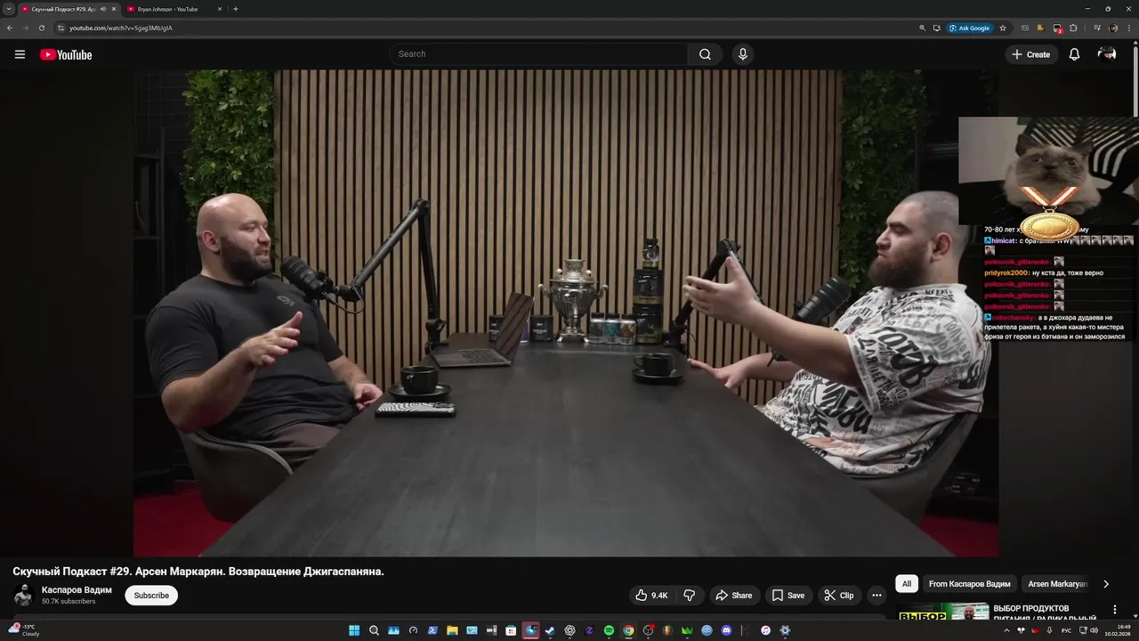Bookmark this page with star icon
Image resolution: width=1139 pixels, height=641 pixels.
click(1003, 28)
